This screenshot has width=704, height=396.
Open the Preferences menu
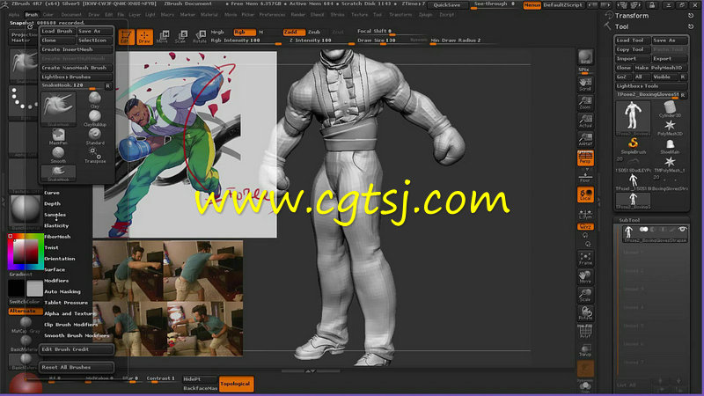pyautogui.click(x=272, y=14)
